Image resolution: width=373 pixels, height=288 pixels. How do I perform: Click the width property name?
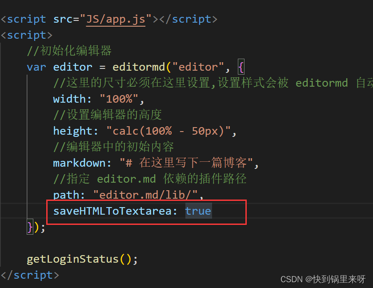click(69, 98)
